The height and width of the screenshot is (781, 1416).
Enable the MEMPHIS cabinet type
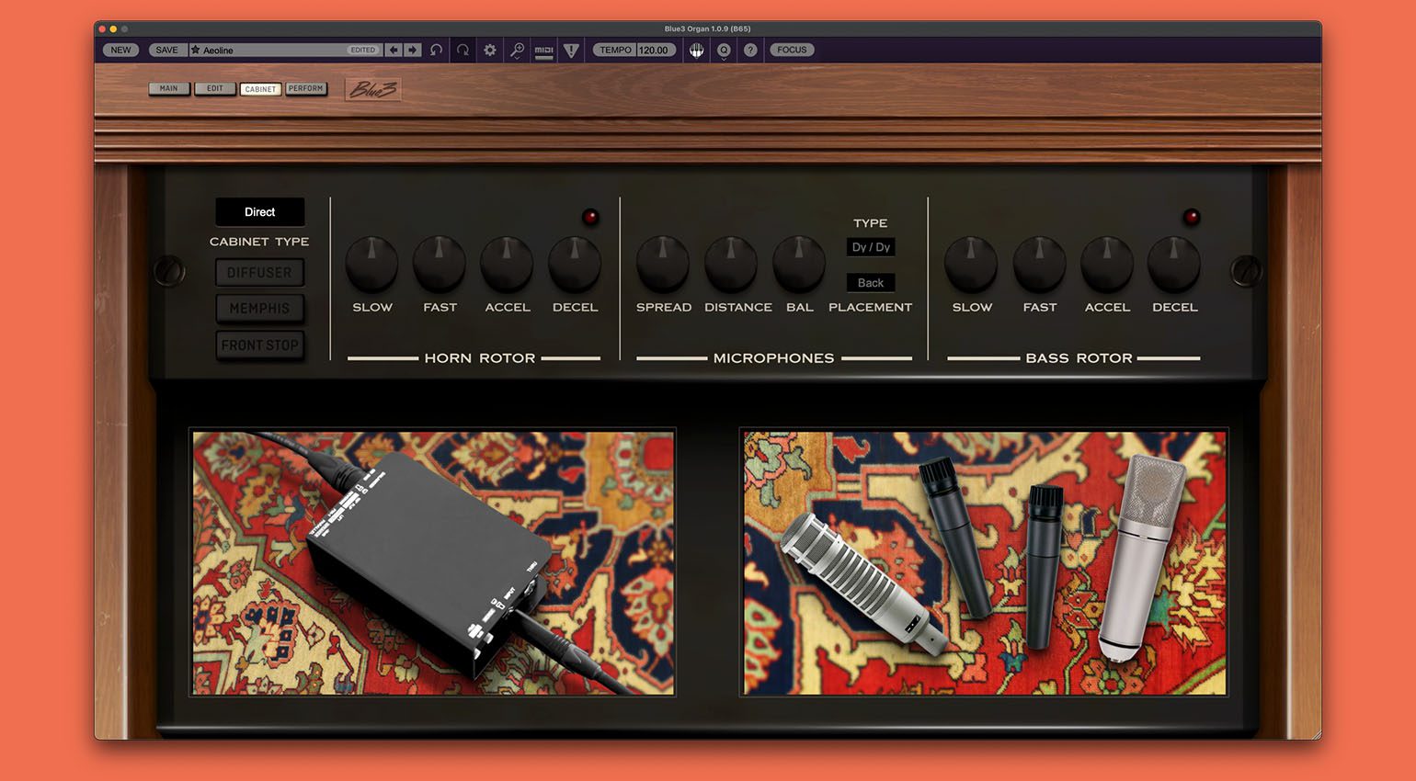[260, 309]
